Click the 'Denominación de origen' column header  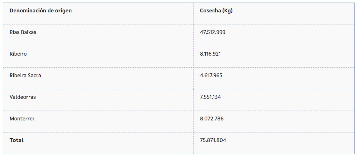pyautogui.click(x=41, y=11)
